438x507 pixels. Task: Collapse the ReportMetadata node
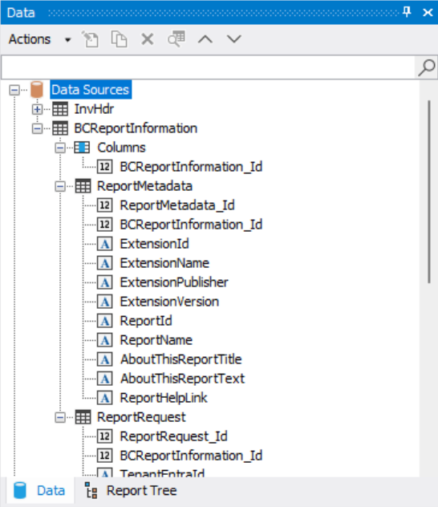(60, 187)
